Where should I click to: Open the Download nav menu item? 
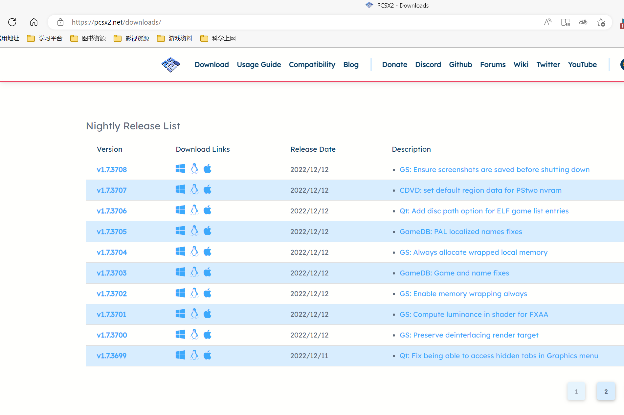tap(212, 65)
